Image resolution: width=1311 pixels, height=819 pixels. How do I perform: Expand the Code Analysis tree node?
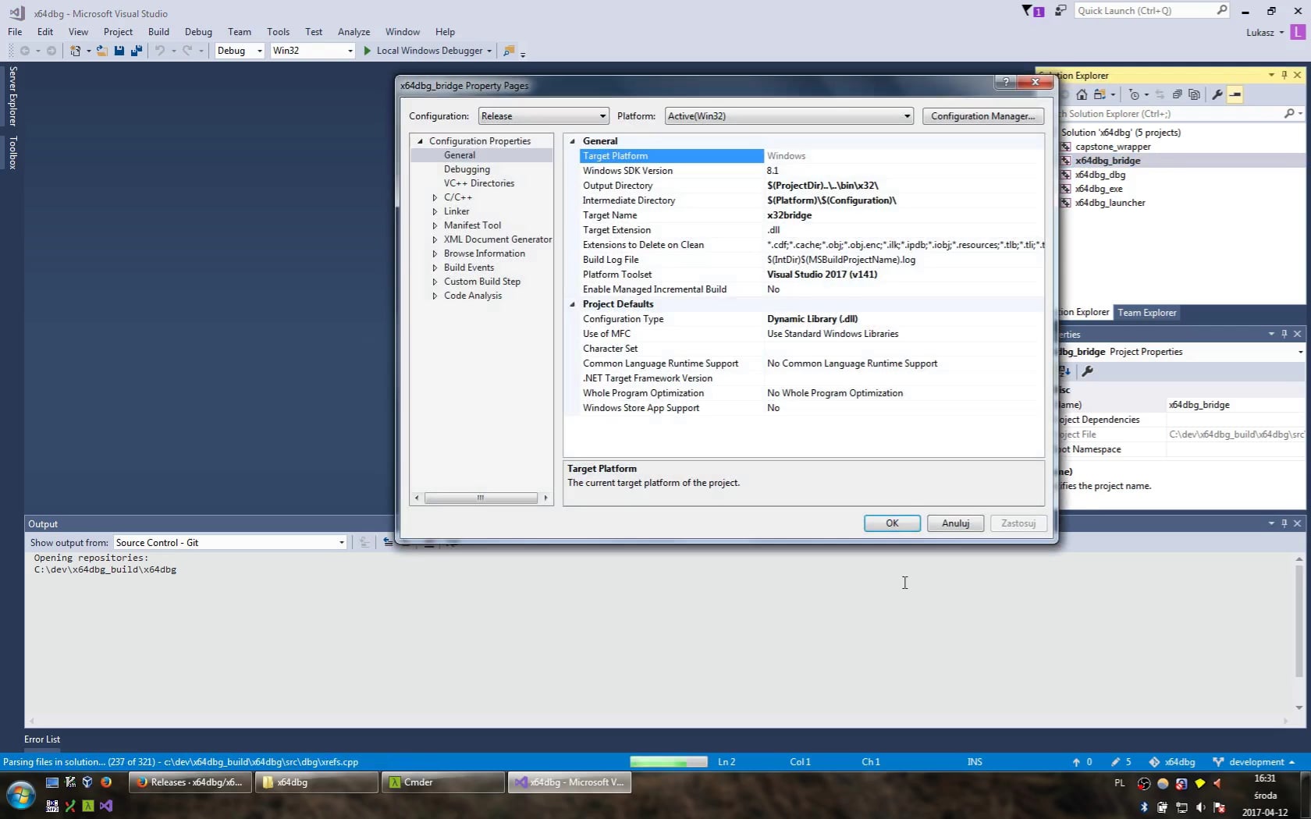[x=435, y=296]
